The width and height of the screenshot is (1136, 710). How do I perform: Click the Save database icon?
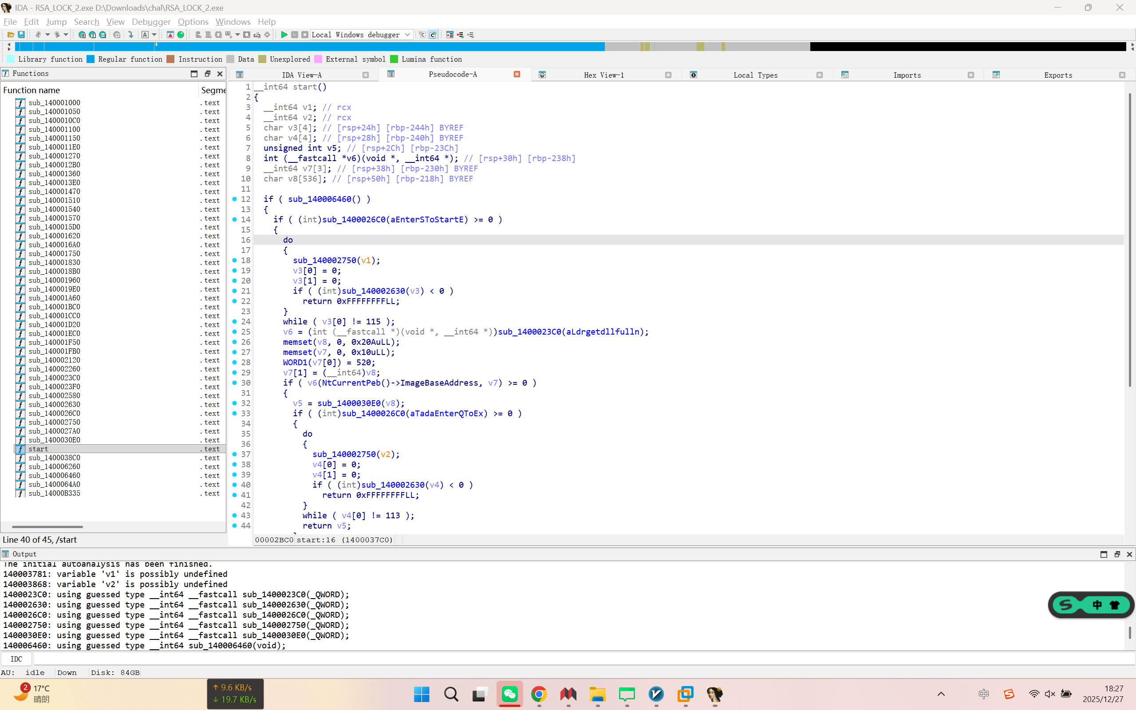[x=21, y=35]
